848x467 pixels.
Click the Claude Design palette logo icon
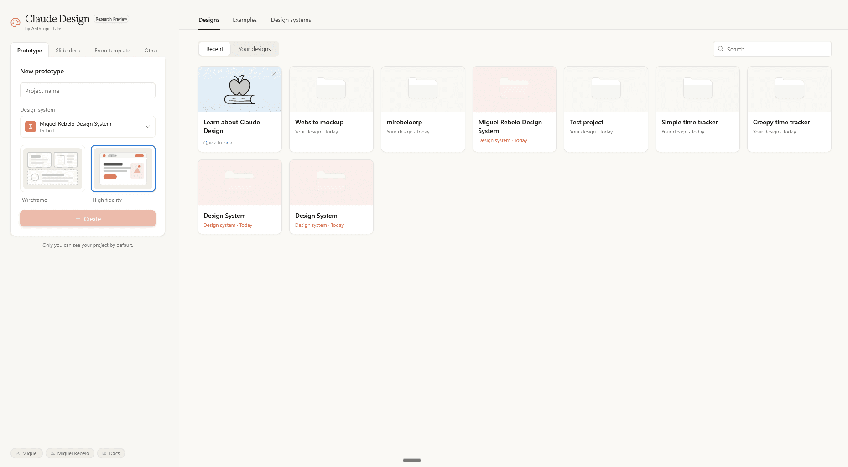click(x=16, y=22)
